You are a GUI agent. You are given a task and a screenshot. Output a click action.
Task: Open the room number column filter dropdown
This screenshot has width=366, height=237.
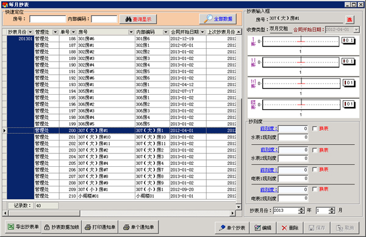(131, 32)
